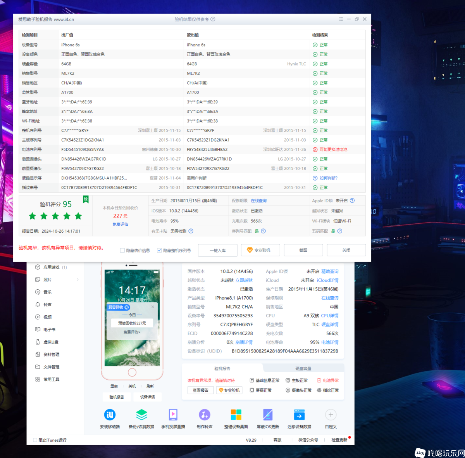465x458 pixels.
Task: Open 客服 in status bar
Action: [277, 440]
